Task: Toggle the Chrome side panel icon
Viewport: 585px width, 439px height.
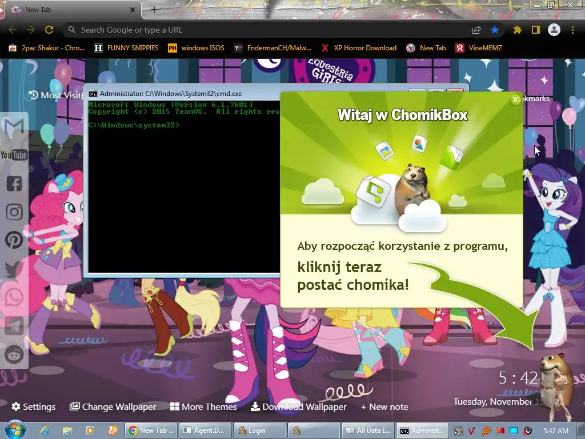Action: (536, 30)
